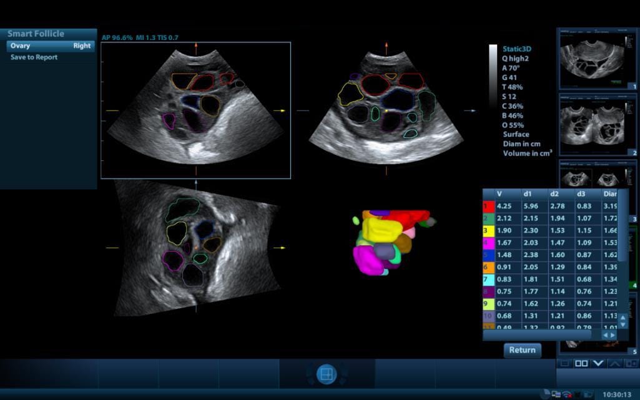This screenshot has width=640, height=400.
Task: Click the table scroll-left arrow
Action: click(605, 335)
